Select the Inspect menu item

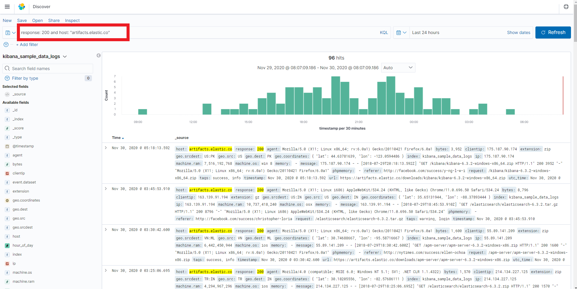tap(72, 20)
